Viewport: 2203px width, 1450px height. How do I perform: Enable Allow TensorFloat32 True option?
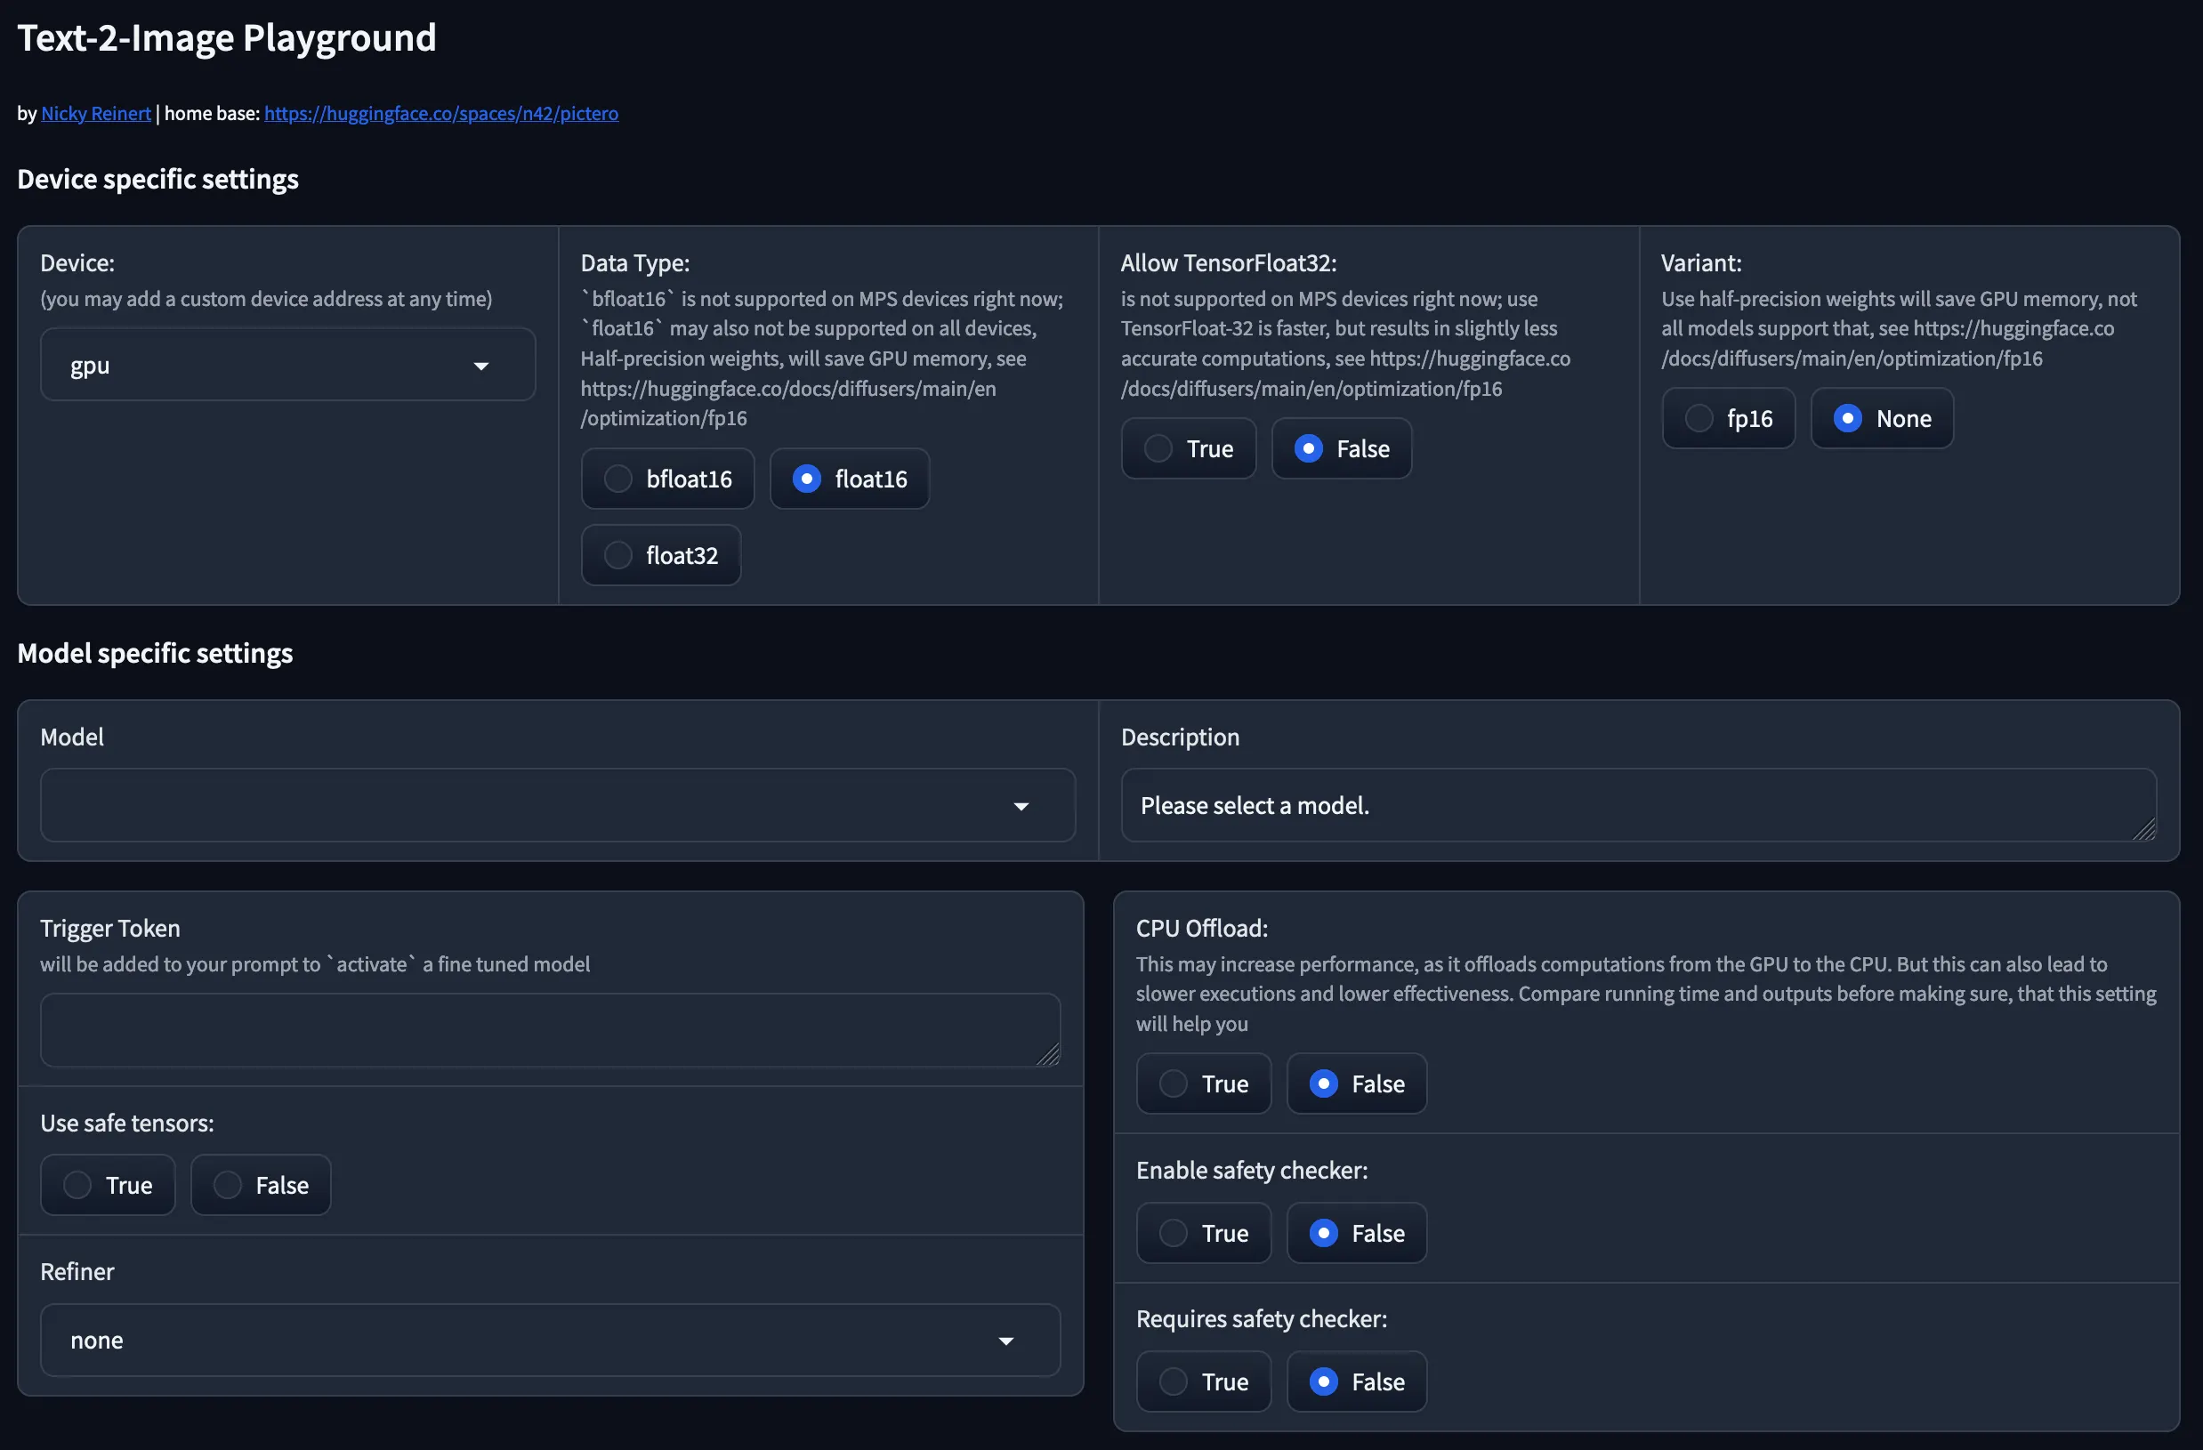click(x=1158, y=448)
